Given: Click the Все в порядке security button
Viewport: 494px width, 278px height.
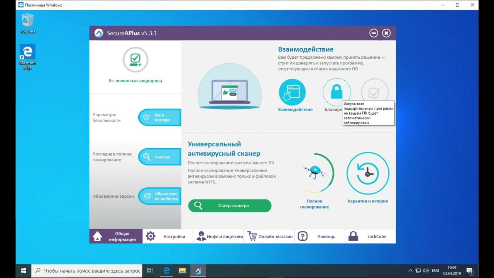Looking at the screenshot, I should click(160, 117).
